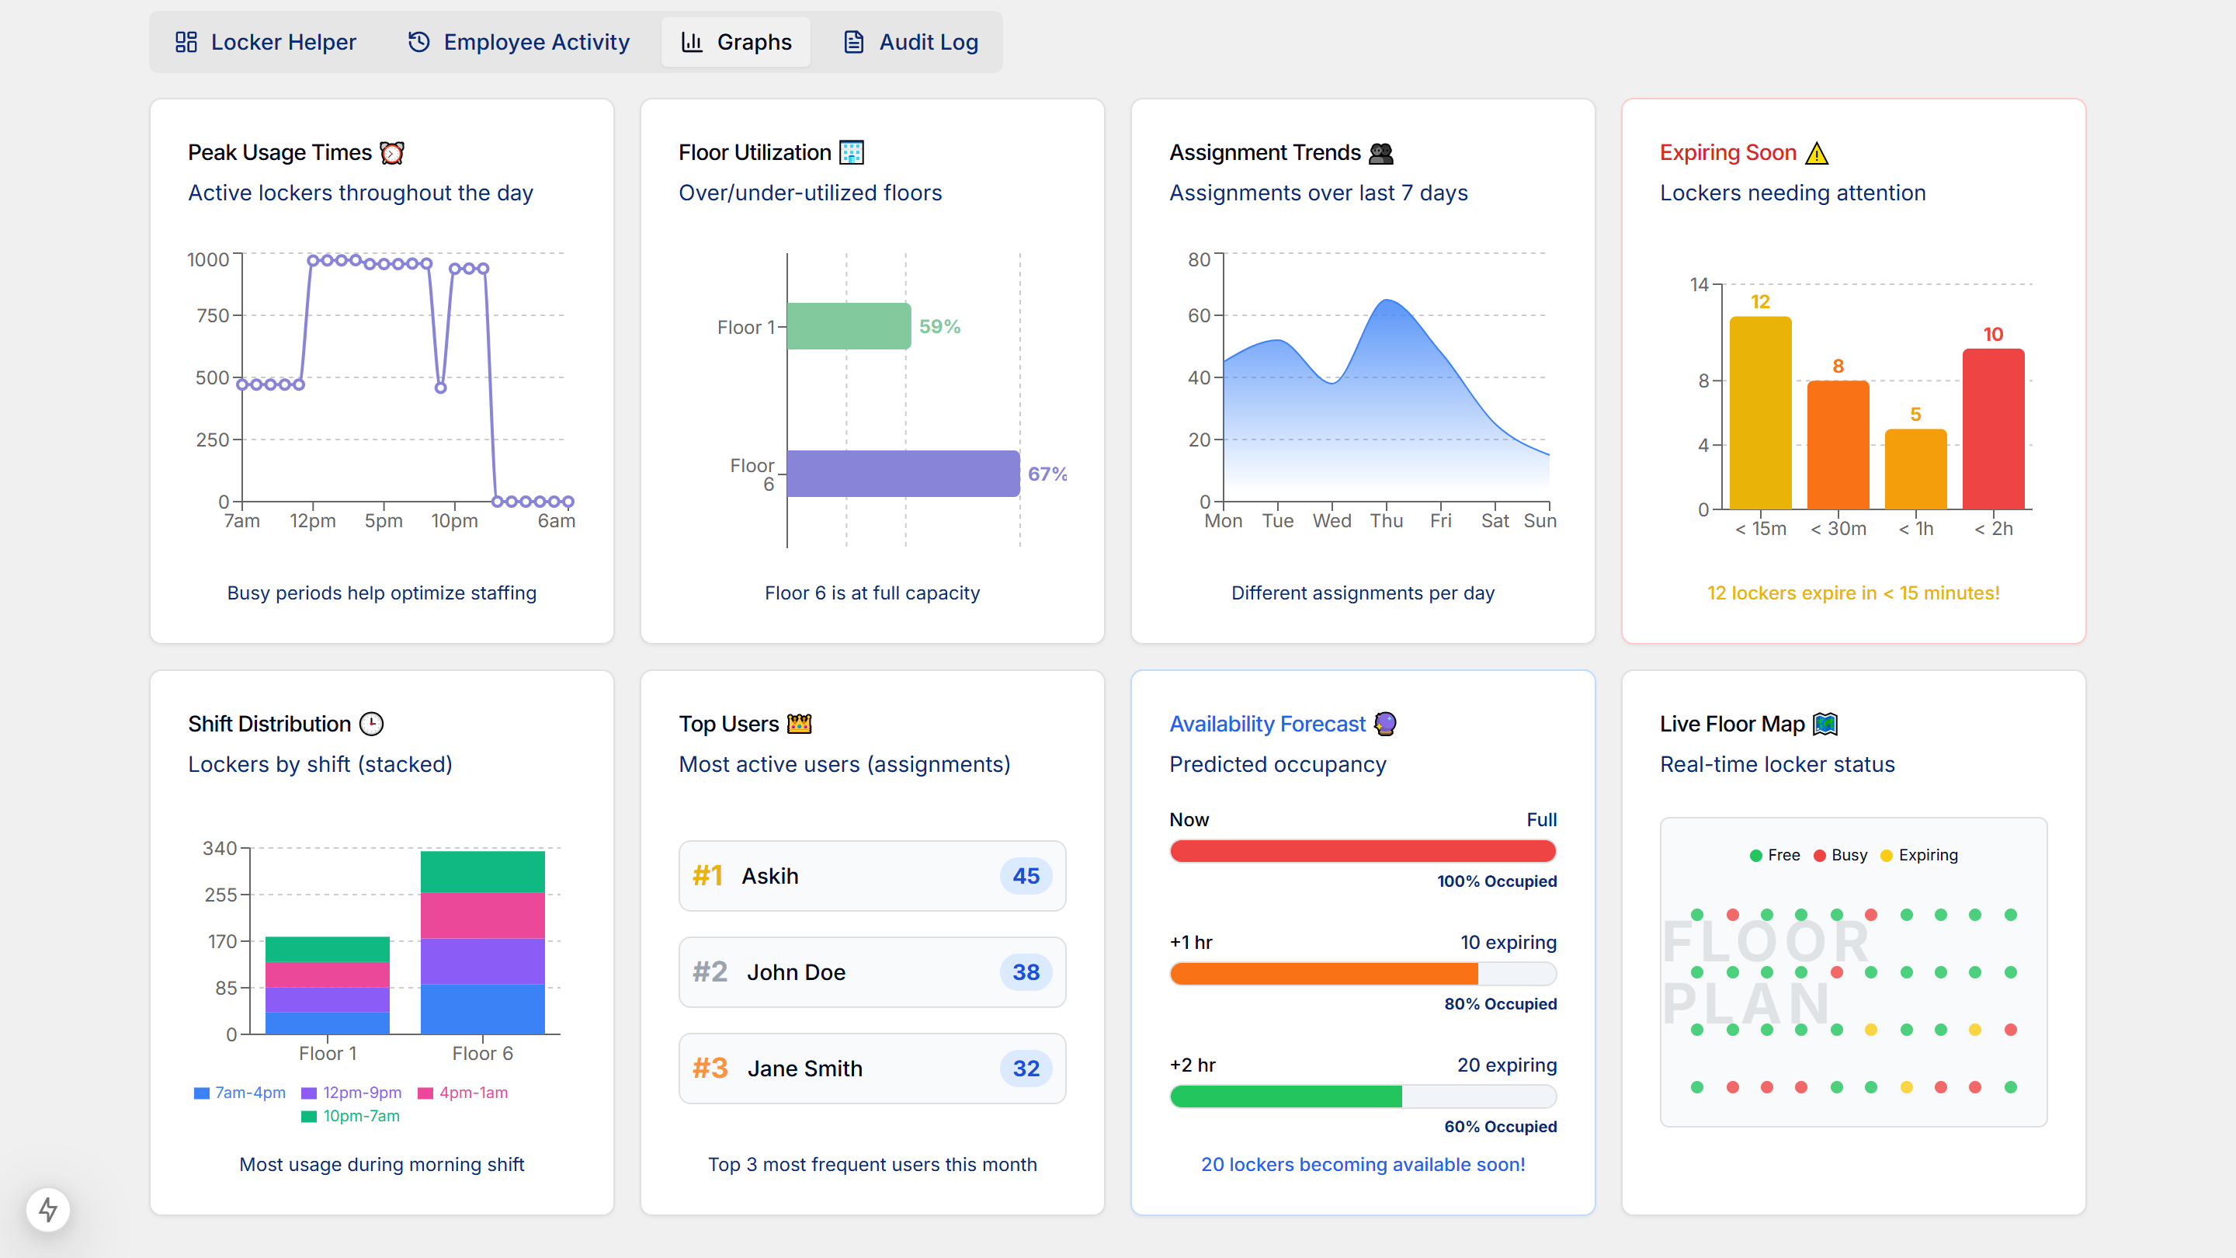This screenshot has height=1258, width=2236.
Task: Click the map icon beside Live Floor Map
Action: (1825, 724)
